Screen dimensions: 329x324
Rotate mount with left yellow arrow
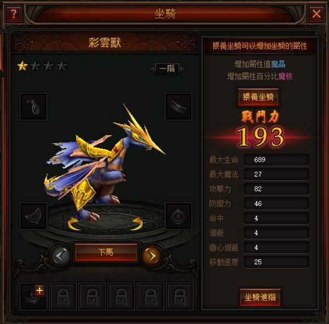[74, 224]
